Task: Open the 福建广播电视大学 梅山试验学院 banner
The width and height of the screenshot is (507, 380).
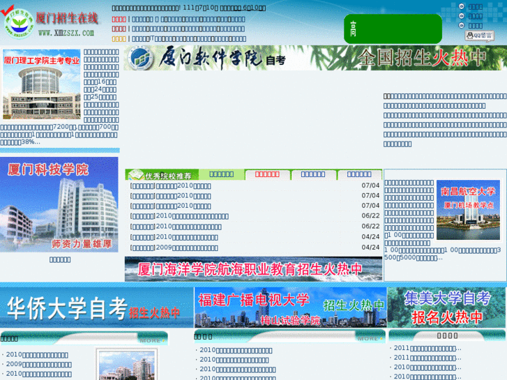Action: [290, 307]
